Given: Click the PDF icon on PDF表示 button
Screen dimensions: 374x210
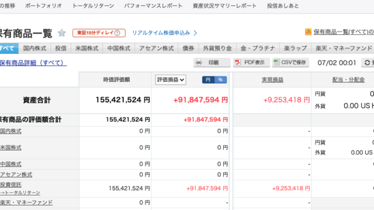Looking at the screenshot, I should [x=238, y=62].
